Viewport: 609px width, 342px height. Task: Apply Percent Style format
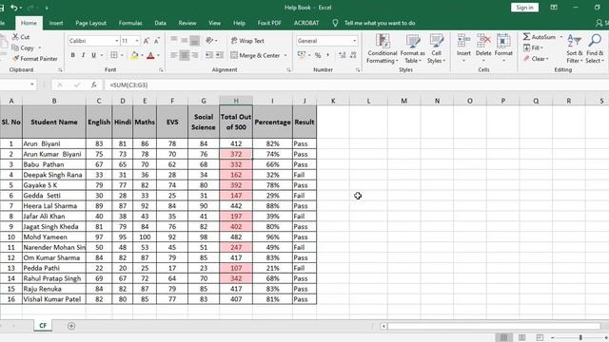point(318,55)
